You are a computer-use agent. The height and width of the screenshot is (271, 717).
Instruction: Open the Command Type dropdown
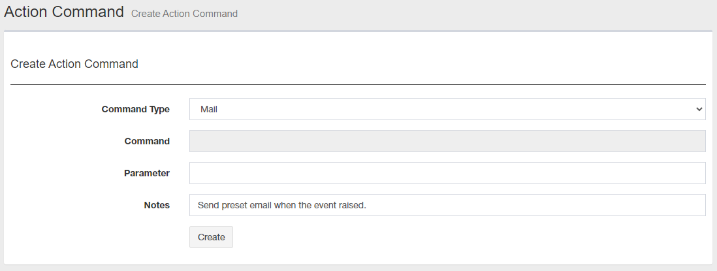pyautogui.click(x=447, y=109)
